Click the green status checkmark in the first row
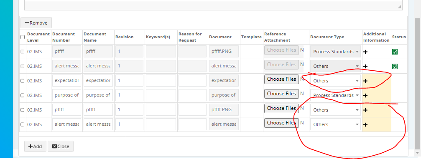Screen dimensions: 421x159 tap(395, 52)
